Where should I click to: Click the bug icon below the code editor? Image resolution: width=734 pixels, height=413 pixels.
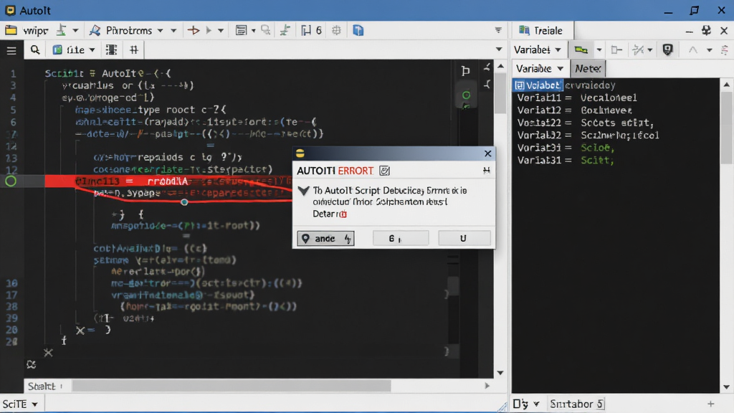(32, 364)
